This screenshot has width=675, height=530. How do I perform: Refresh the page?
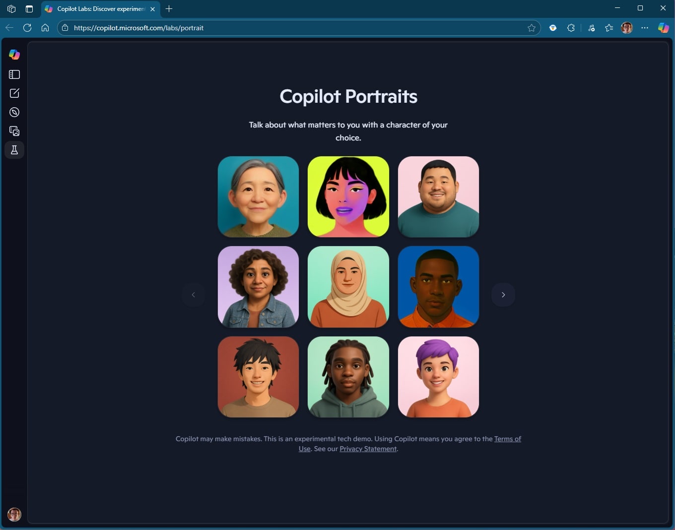(27, 28)
